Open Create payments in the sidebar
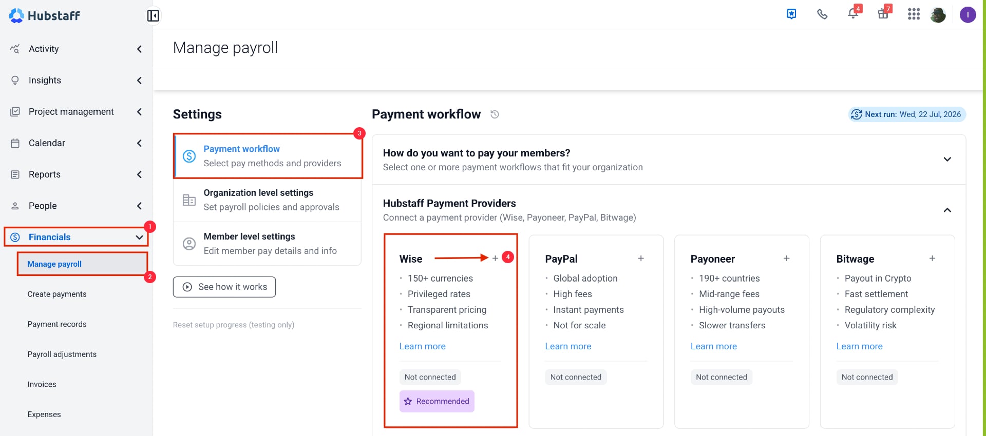Screen dimensions: 986x436 point(57,294)
